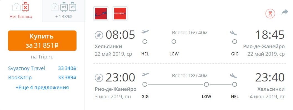The image size is (293, 110).
Task: Pin the 23:00 Rio de Janeiro return flight
Action: (x=99, y=78)
